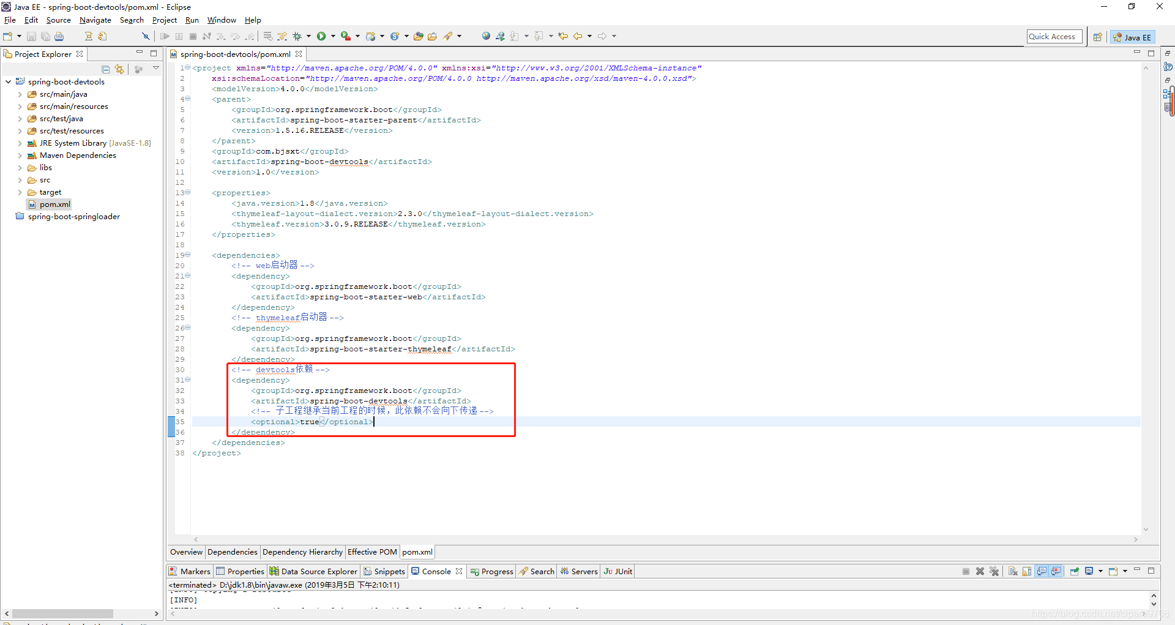The image size is (1175, 625).
Task: Click the Open Type folder icon
Action: (x=419, y=36)
